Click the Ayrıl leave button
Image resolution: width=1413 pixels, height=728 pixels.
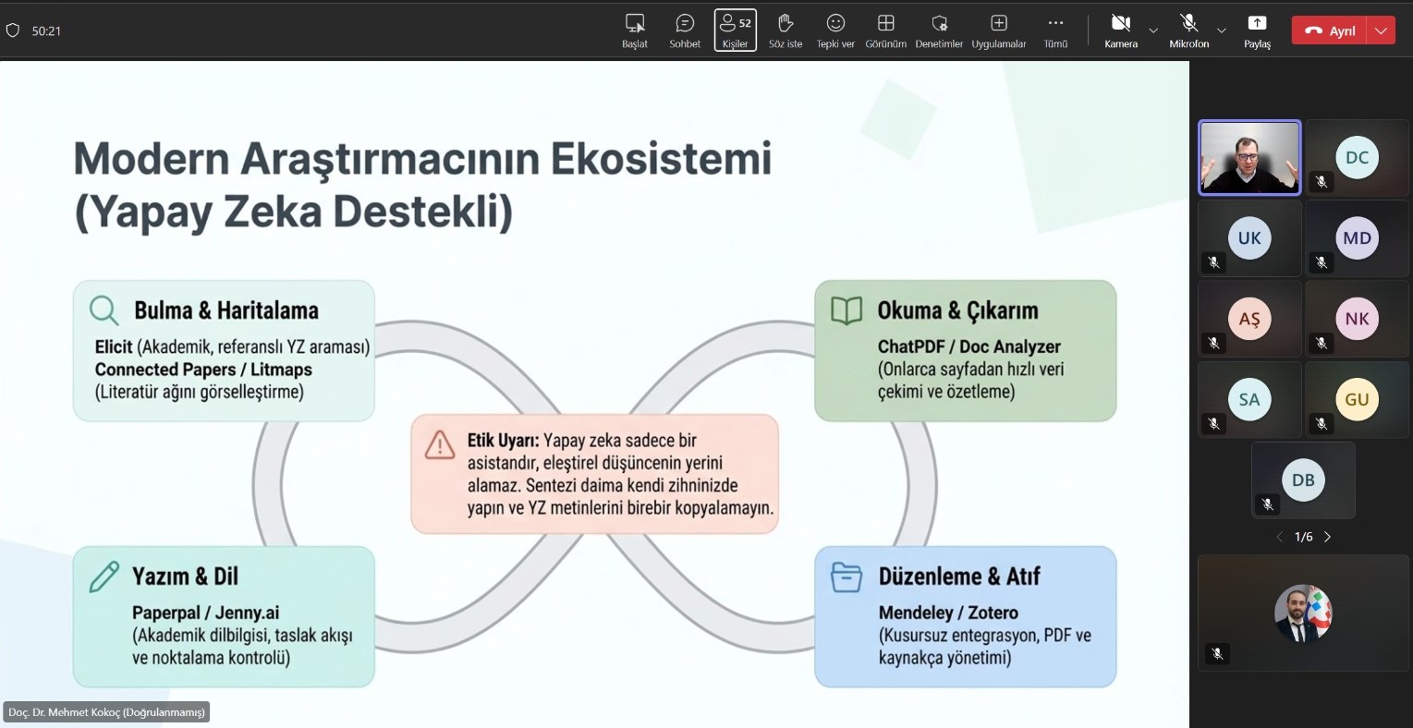click(x=1330, y=30)
